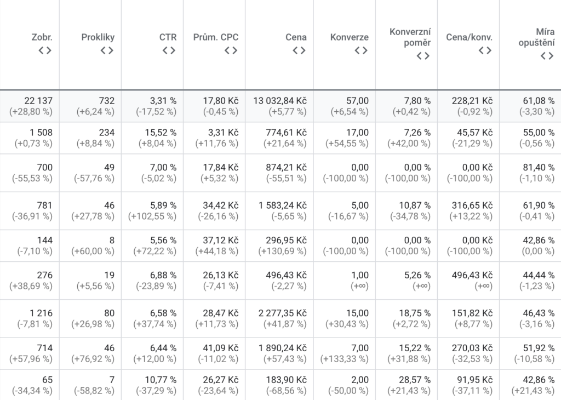Click total cost per conversion 228,21 Kč
The height and width of the screenshot is (400, 561).
[x=472, y=101]
